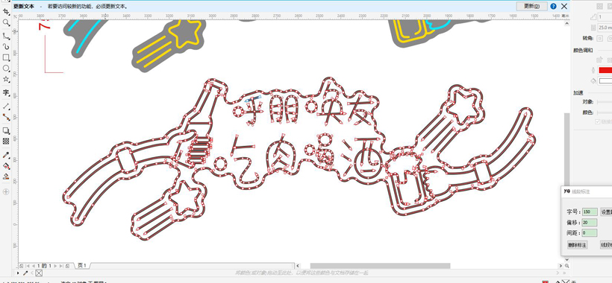Select the Ellipse tool
Screen dimensions: 612x283
pyautogui.click(x=6, y=69)
